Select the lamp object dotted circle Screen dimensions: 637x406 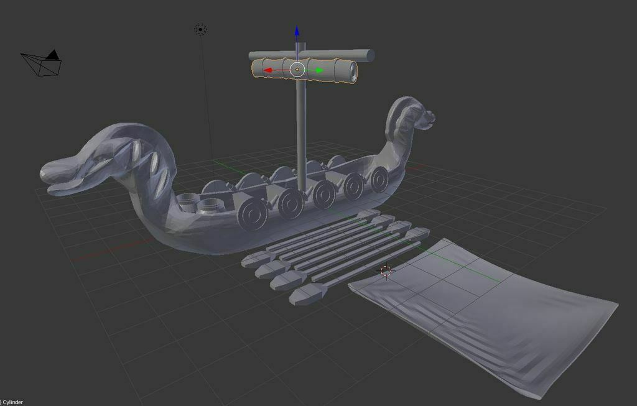pos(200,29)
